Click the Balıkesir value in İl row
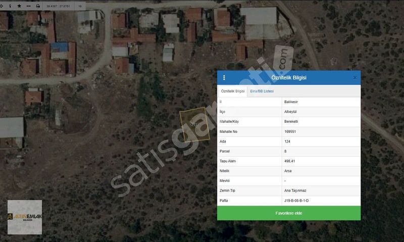Image resolution: width=404 pixels, height=242 pixels. 291,102
